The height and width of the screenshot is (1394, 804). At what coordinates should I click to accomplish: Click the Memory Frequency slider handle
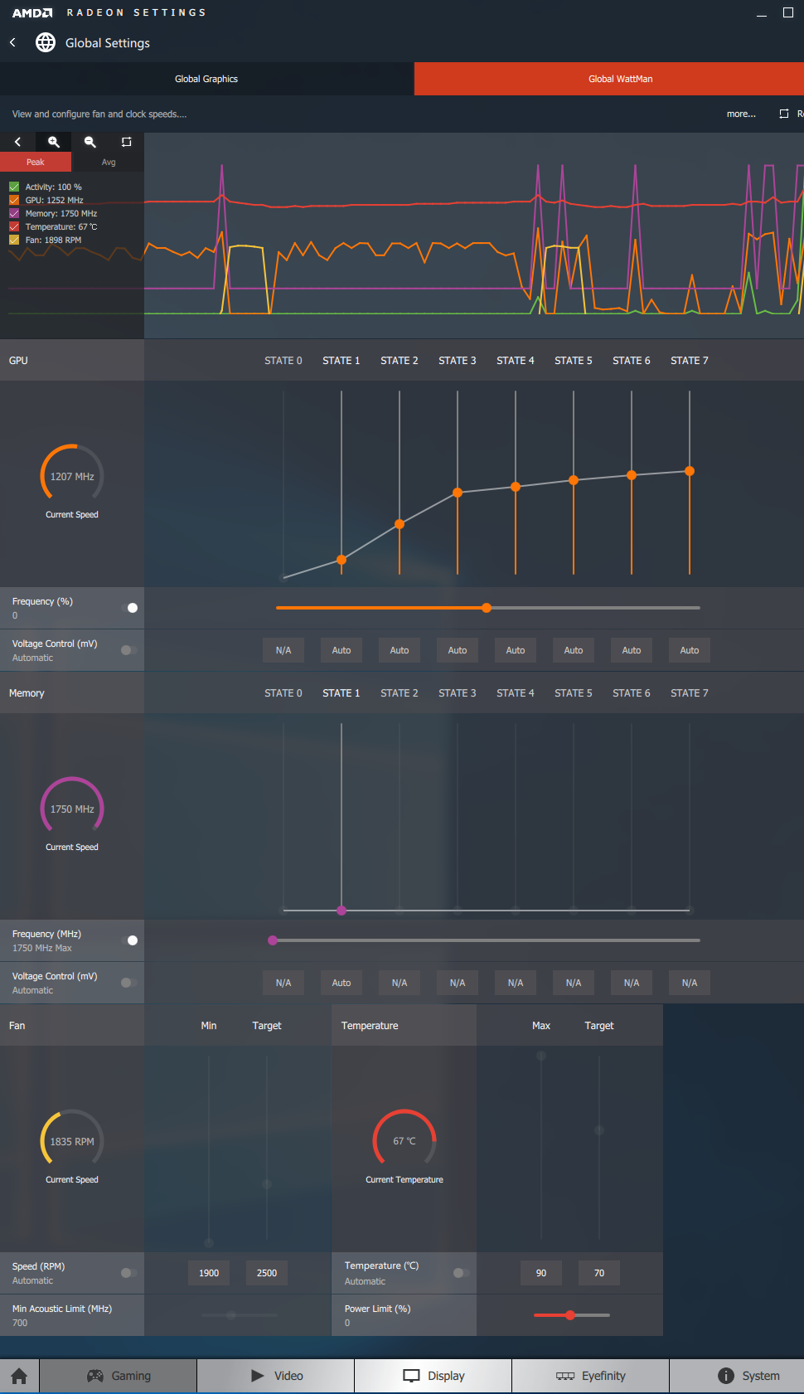pyautogui.click(x=273, y=940)
